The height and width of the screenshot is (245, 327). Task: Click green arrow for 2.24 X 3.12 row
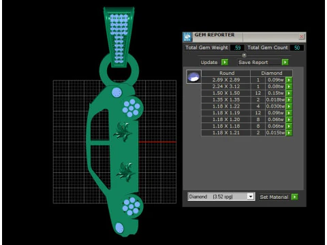click(x=289, y=86)
